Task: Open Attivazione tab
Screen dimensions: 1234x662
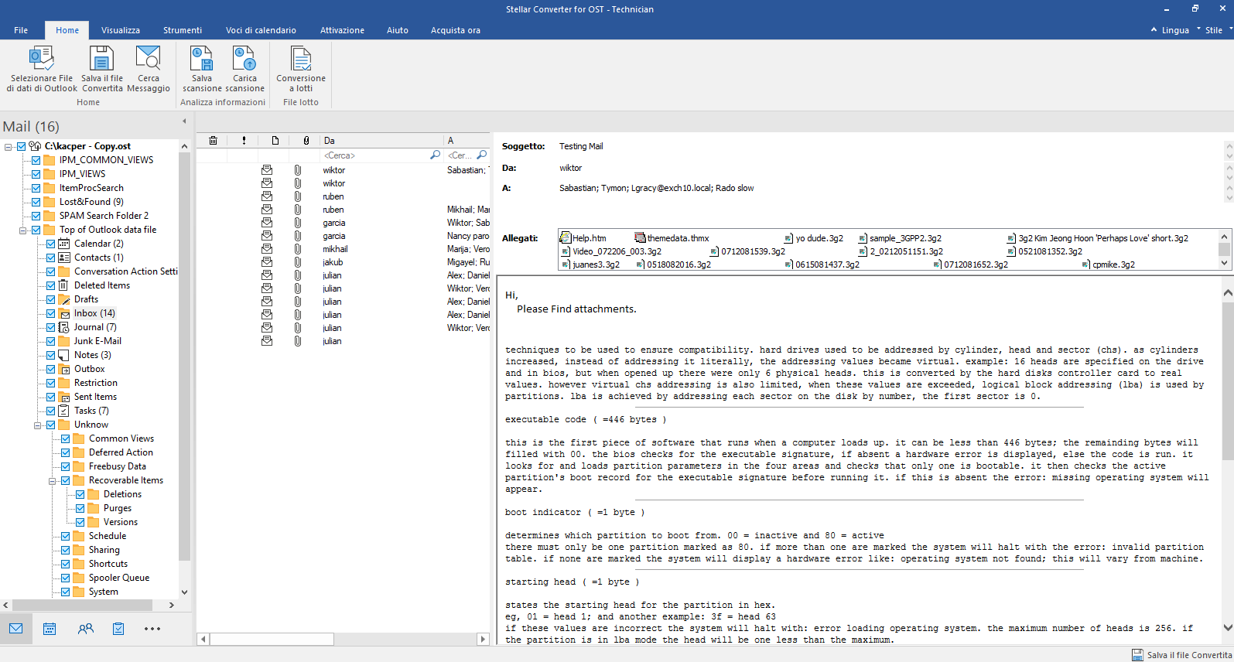Action: click(342, 30)
